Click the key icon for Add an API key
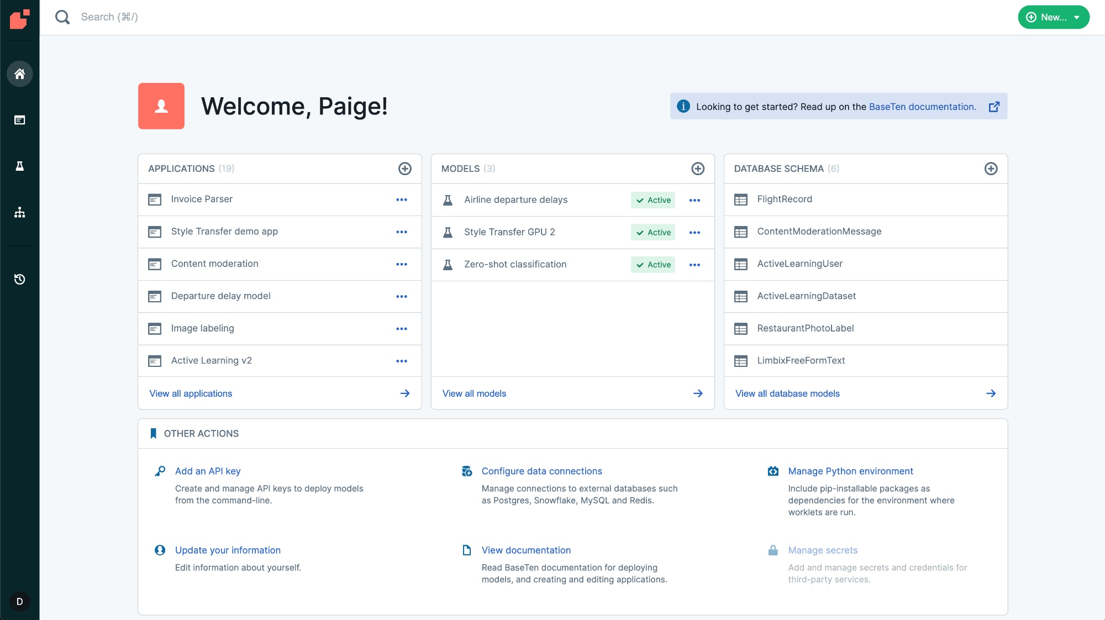Viewport: 1105px width, 620px height. coord(160,471)
